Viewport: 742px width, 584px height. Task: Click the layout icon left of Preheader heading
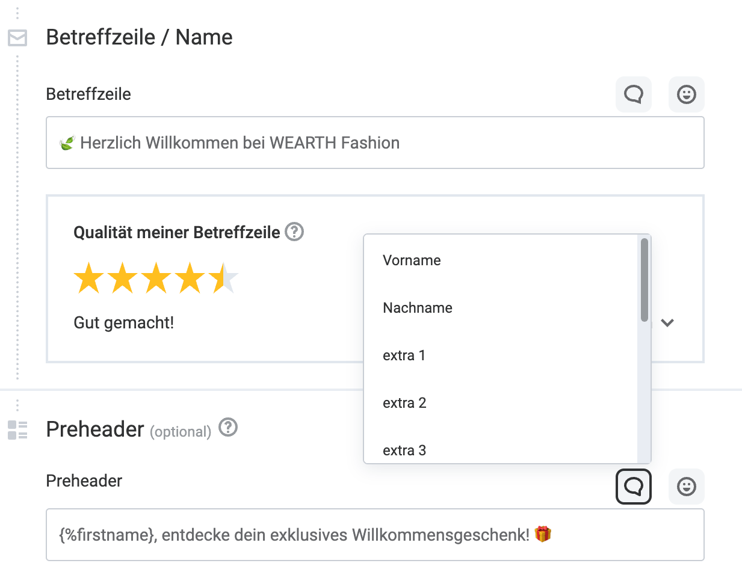(x=17, y=430)
